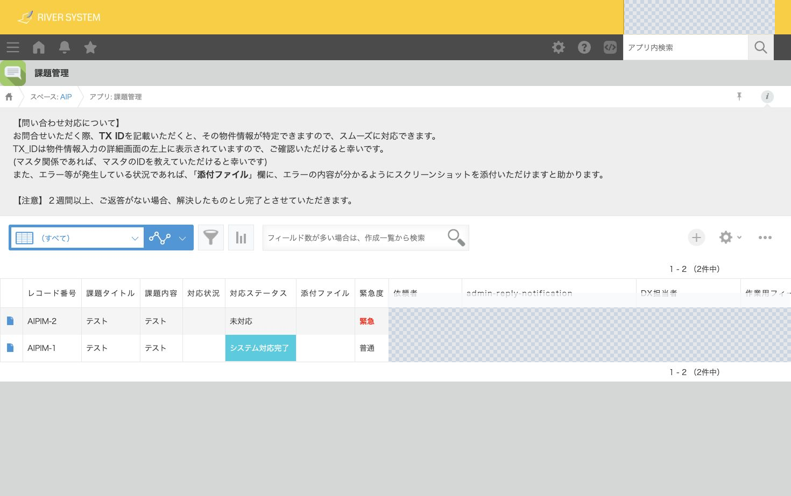
Task: Go to the portal home icon
Action: (x=39, y=47)
